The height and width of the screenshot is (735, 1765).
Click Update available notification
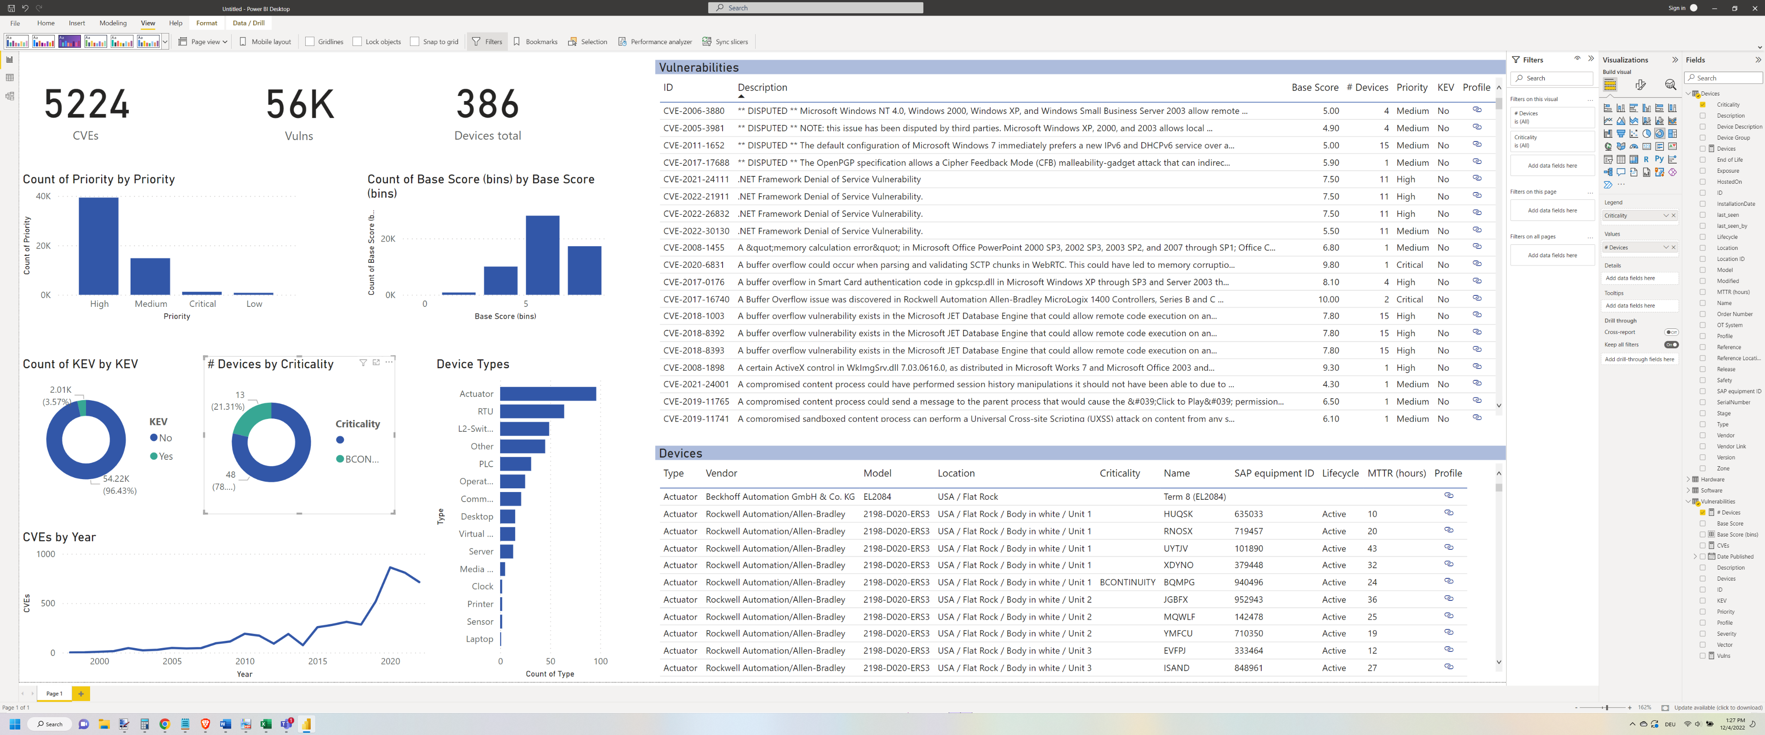(1718, 707)
